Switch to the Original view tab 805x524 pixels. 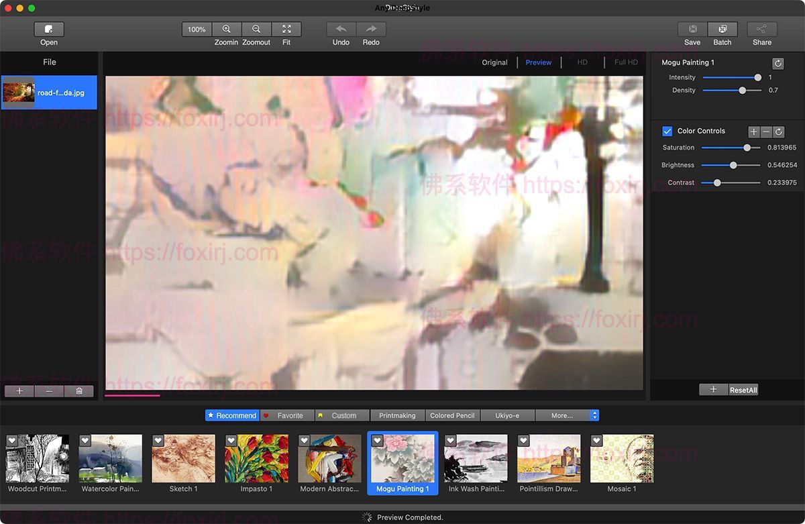tap(494, 62)
